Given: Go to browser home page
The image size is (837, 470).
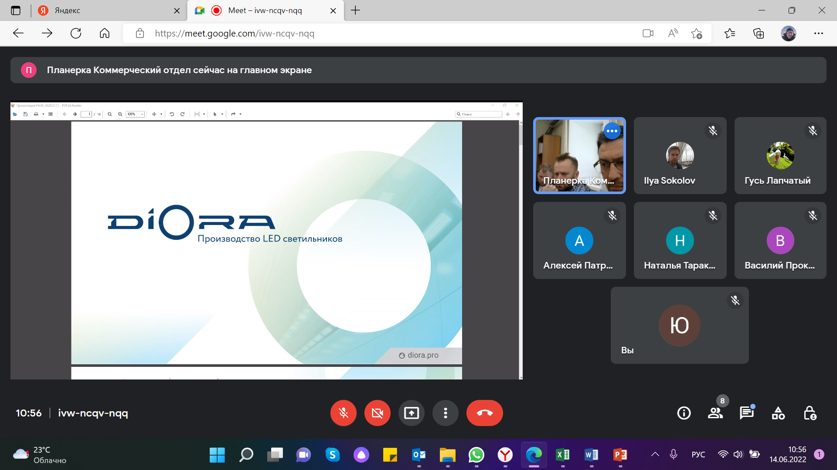Looking at the screenshot, I should point(105,33).
